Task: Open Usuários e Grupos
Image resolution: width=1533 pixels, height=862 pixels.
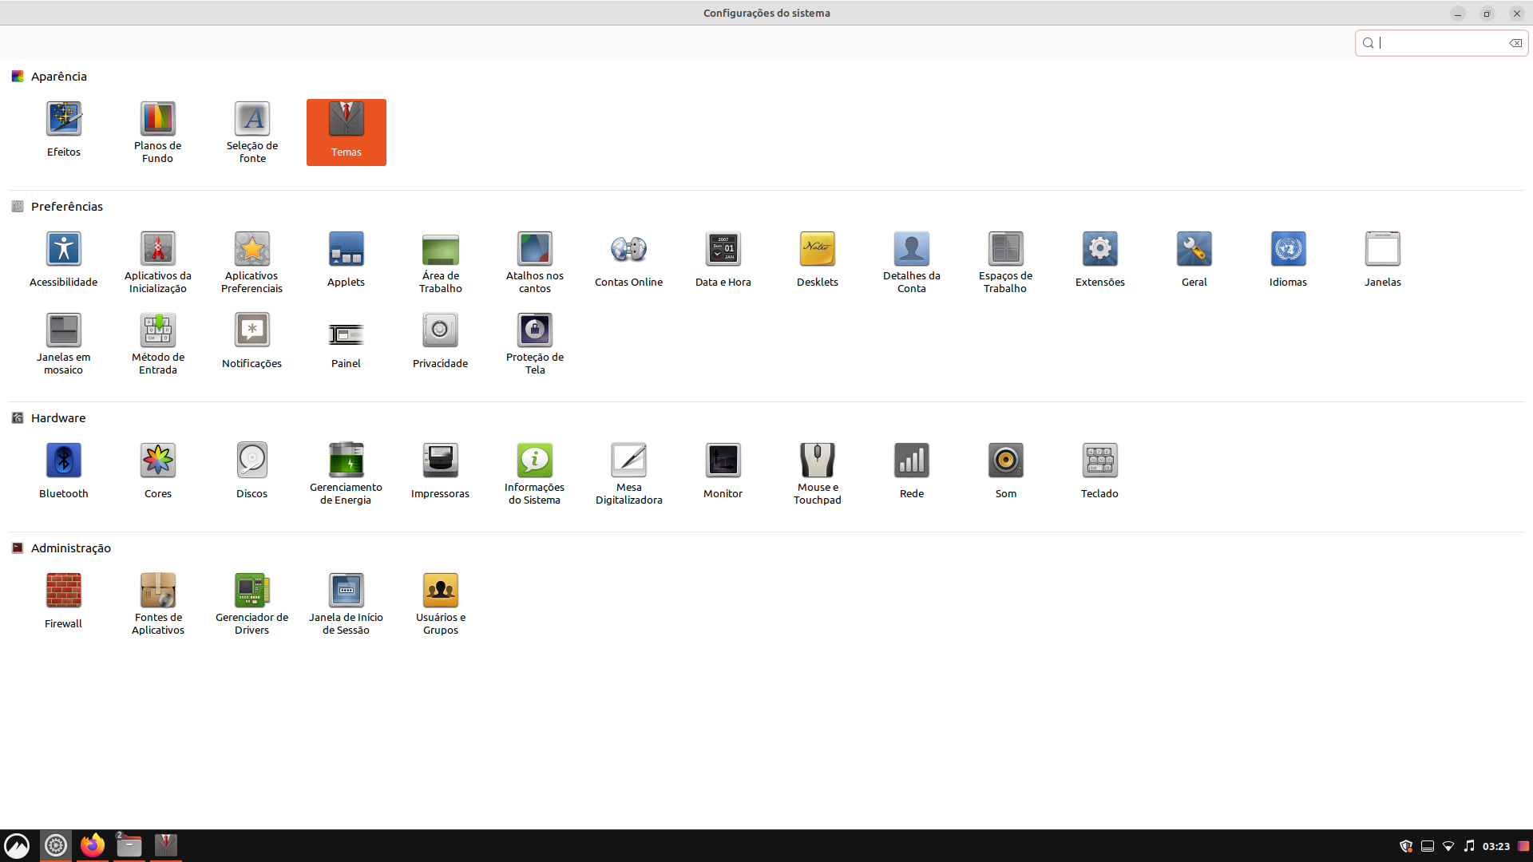Action: click(x=440, y=603)
